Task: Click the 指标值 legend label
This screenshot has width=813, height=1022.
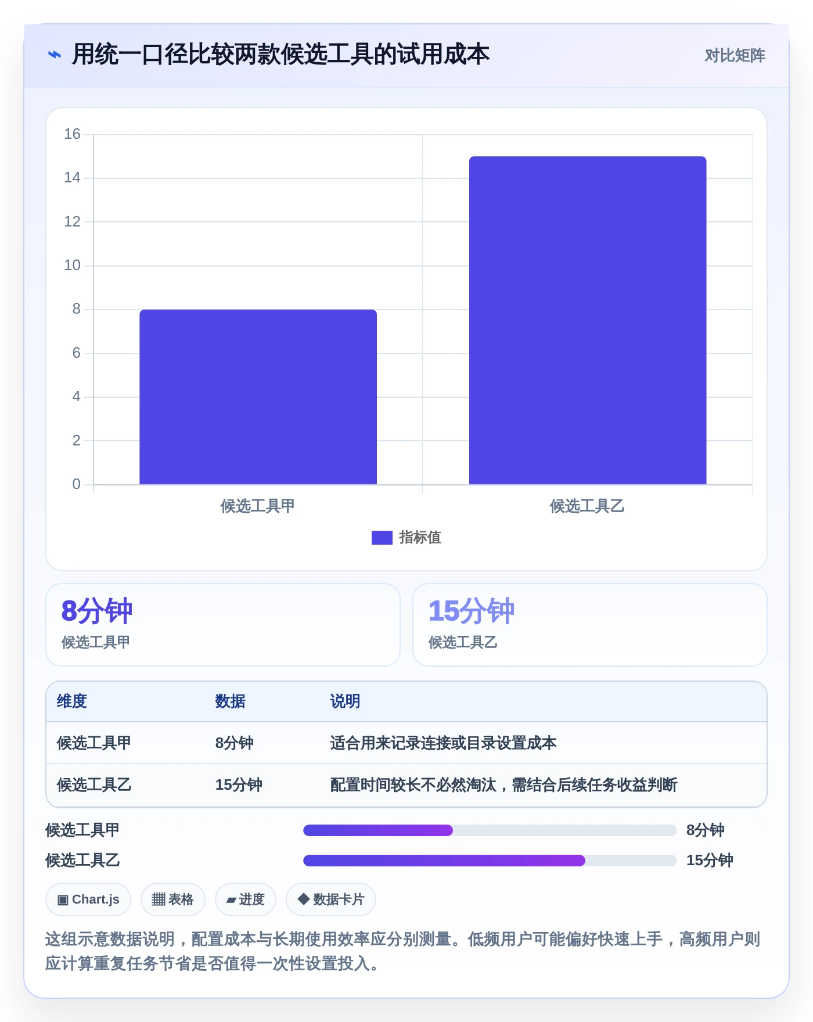Action: coord(420,538)
